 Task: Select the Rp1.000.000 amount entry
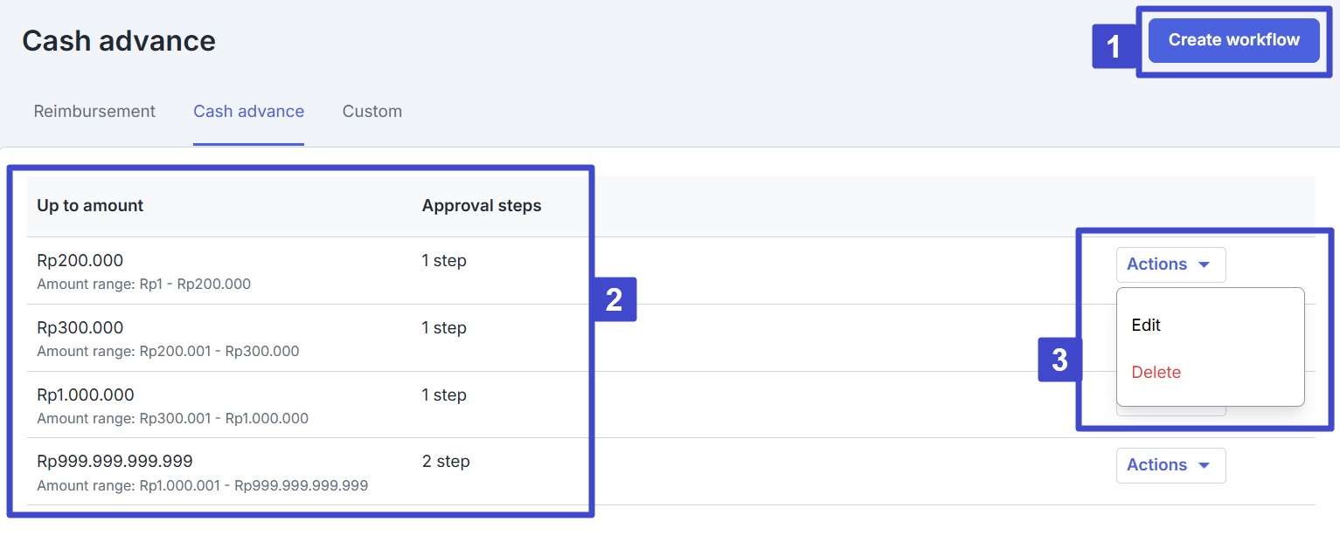click(x=86, y=394)
